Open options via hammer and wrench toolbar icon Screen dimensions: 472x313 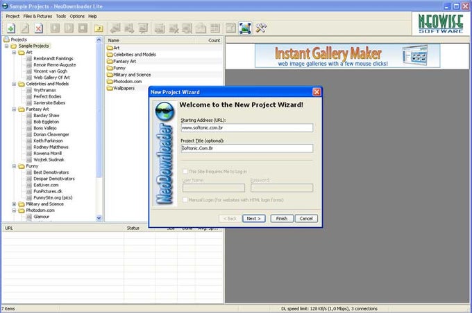[x=261, y=28]
